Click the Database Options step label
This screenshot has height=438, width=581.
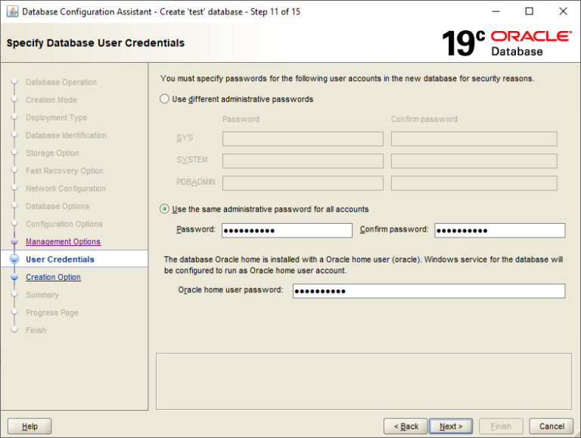[x=57, y=206]
